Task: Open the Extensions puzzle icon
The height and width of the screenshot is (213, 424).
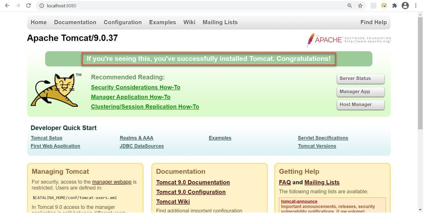Action: (x=395, y=6)
